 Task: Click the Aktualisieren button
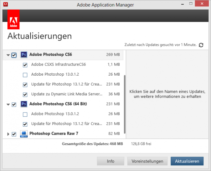click(187, 161)
